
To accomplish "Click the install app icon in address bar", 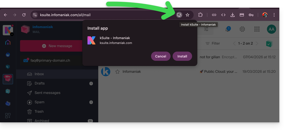I will [179, 15].
